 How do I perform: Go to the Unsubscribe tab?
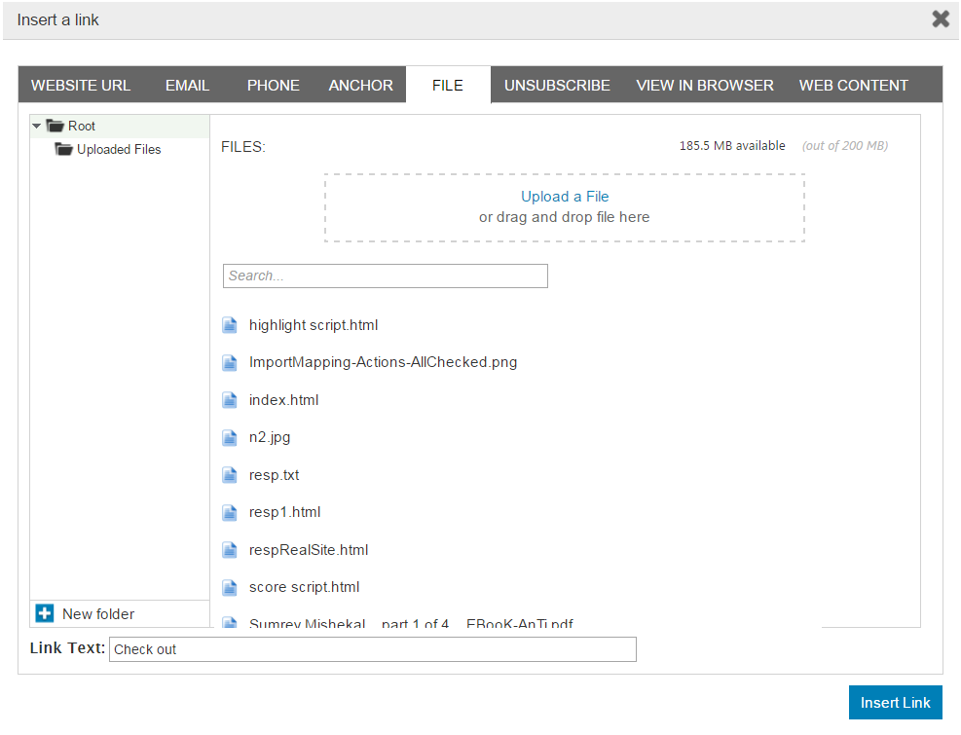pos(557,86)
